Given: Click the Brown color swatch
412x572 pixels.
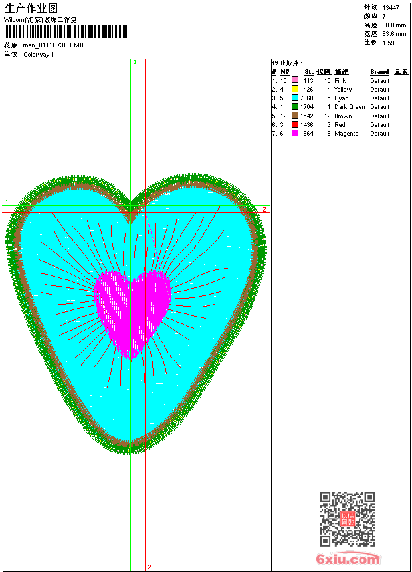Looking at the screenshot, I should (x=295, y=116).
